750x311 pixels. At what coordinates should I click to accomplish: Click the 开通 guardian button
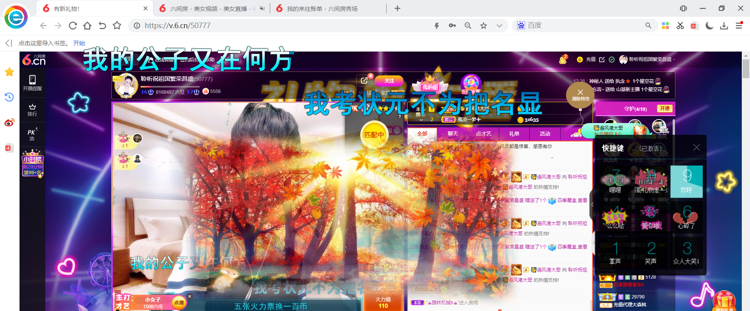[x=664, y=109]
